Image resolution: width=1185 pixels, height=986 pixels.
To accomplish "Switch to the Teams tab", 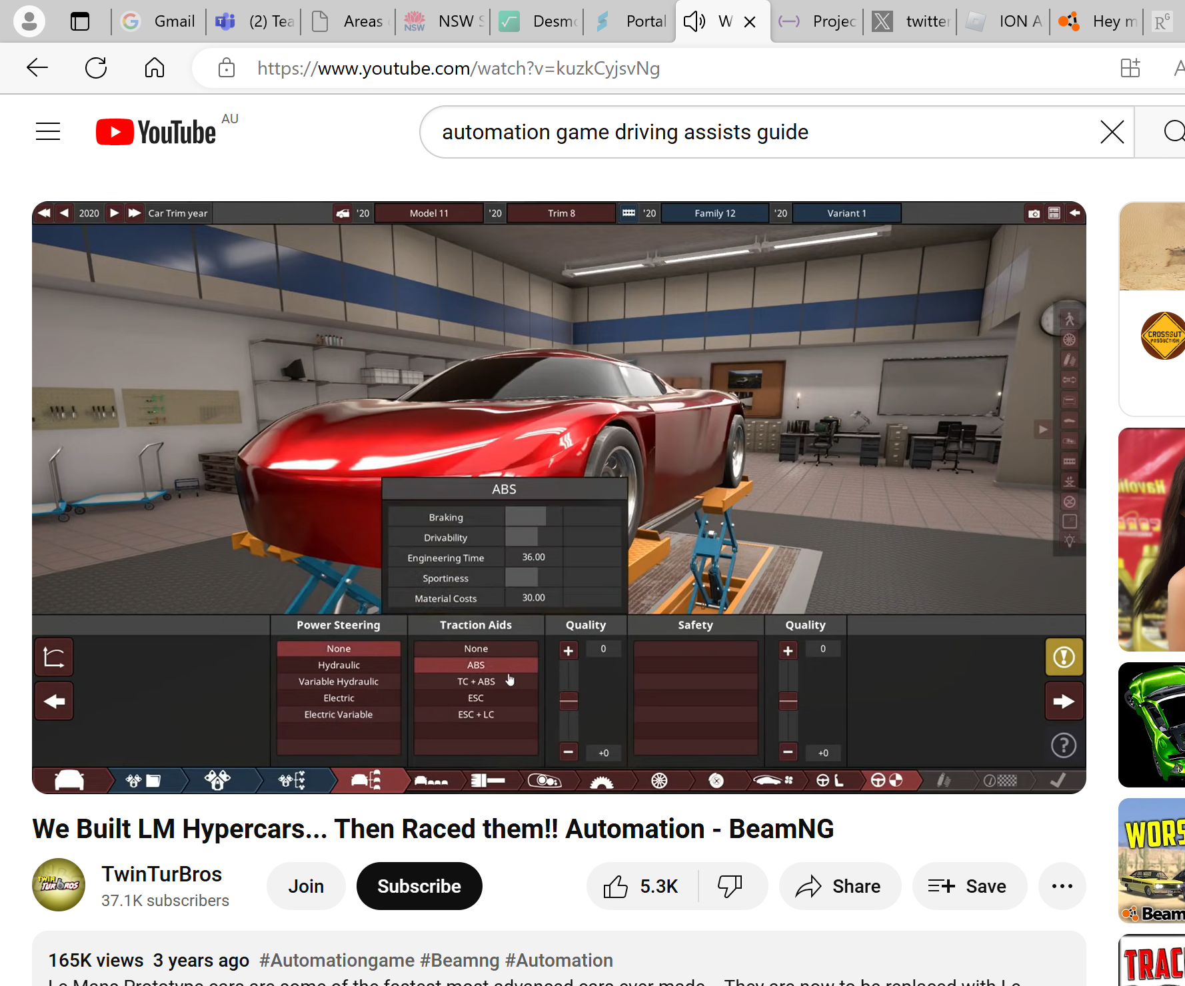I will tap(255, 21).
